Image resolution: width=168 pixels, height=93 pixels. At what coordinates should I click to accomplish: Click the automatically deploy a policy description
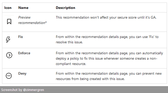click(x=109, y=59)
